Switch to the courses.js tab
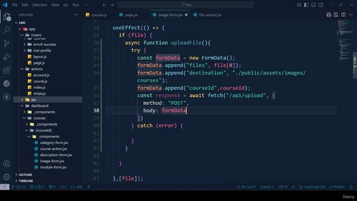Viewport: 357px width, 201px height. pyautogui.click(x=99, y=15)
